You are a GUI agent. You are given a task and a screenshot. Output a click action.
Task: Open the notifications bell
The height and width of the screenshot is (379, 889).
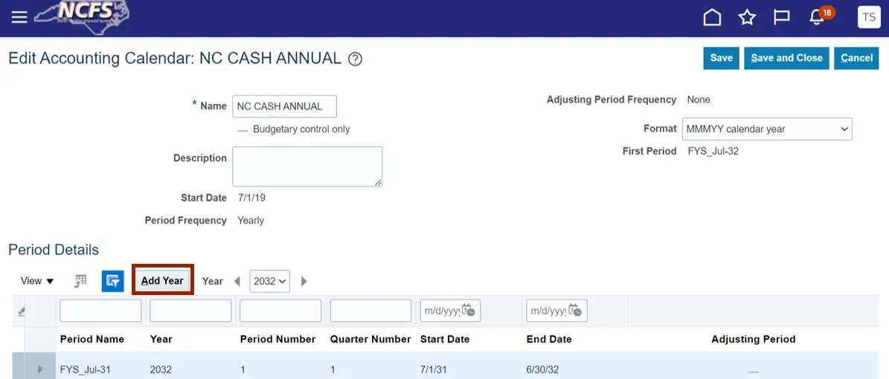point(817,18)
